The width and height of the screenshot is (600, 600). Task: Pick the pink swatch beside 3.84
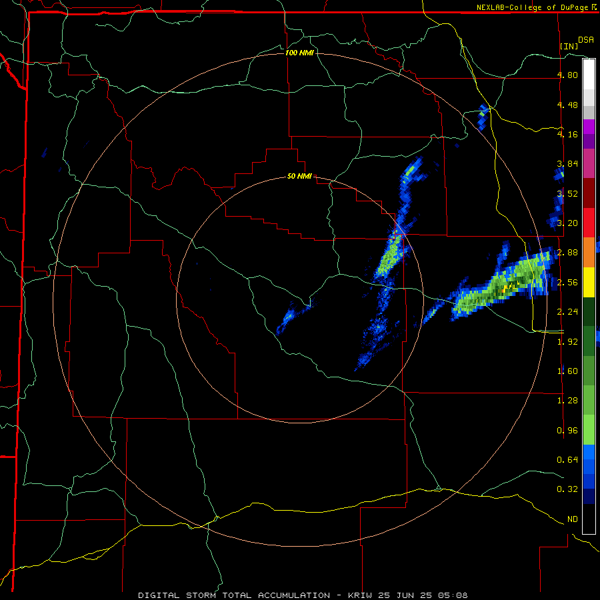[x=589, y=163]
